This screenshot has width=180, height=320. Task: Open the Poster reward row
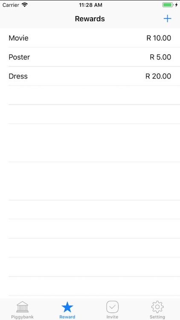tap(90, 57)
